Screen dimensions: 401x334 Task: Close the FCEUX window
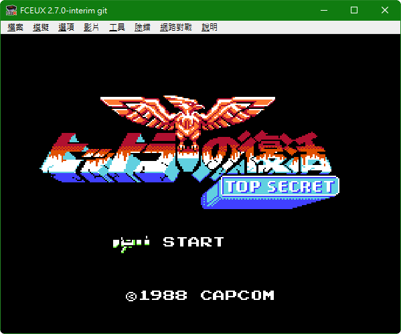(x=385, y=10)
